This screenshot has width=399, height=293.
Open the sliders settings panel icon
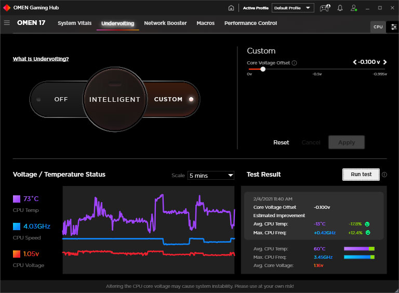coord(394,27)
